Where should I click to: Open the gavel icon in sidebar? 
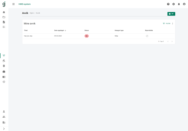pos(4,61)
